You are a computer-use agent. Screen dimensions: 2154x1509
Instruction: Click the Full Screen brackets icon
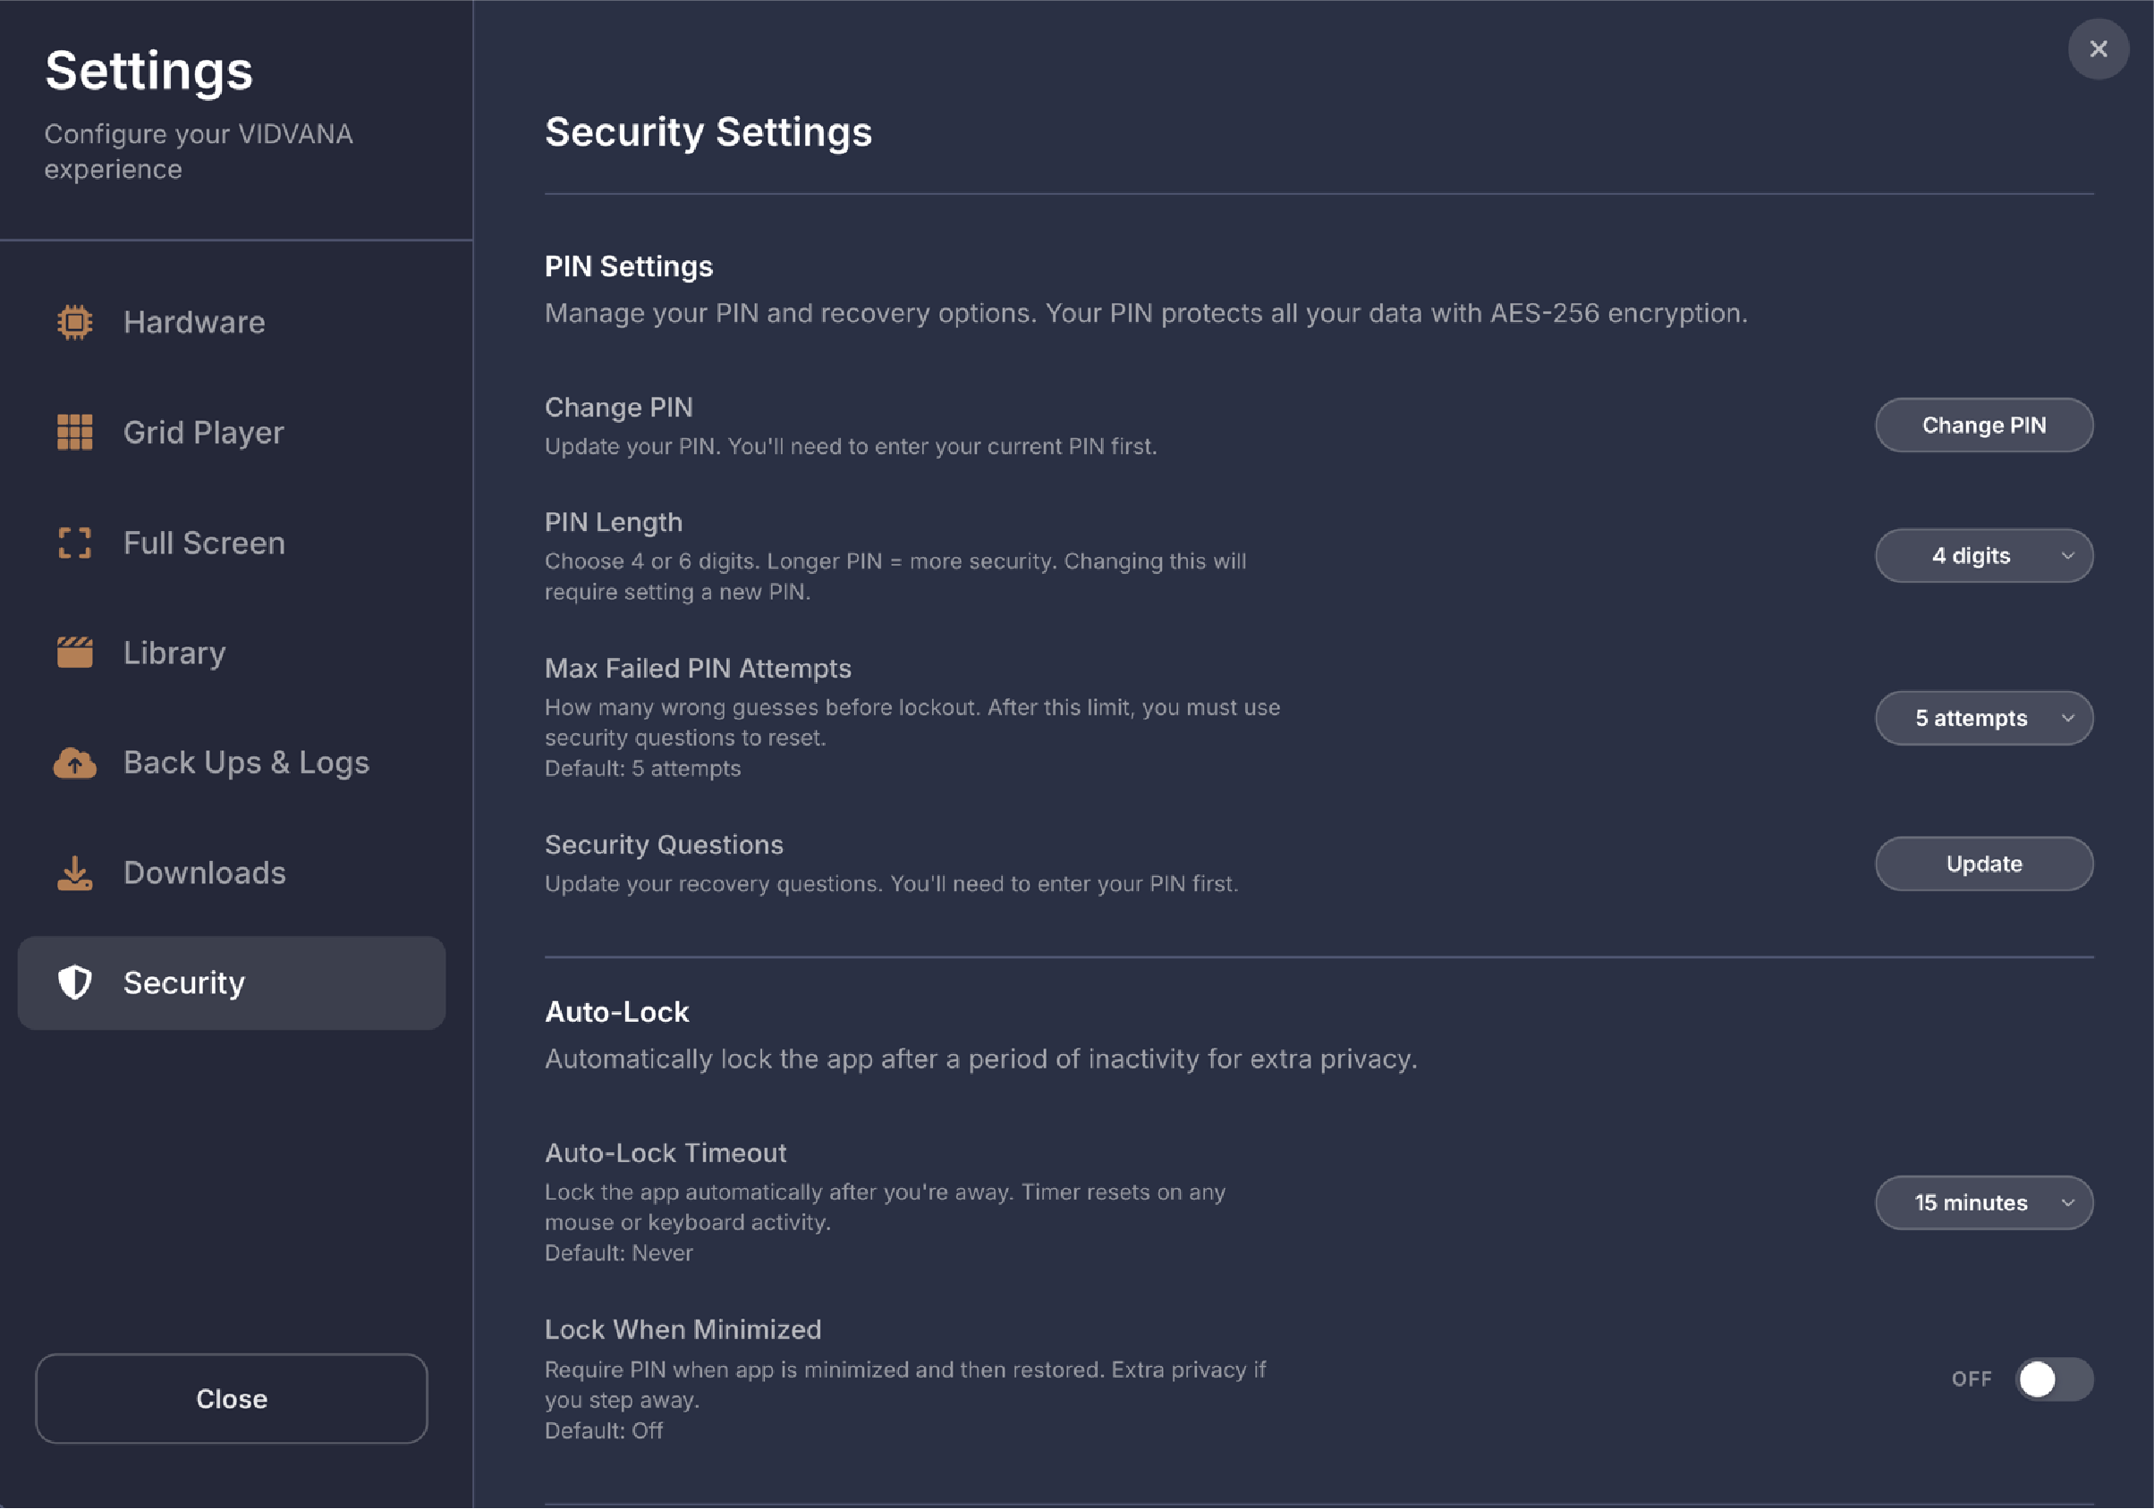click(x=75, y=543)
